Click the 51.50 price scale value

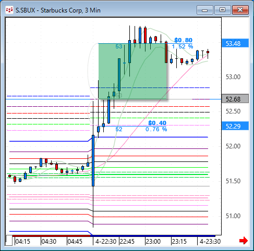coord(233,181)
